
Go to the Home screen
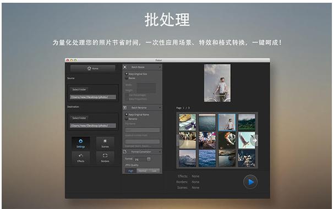(93, 68)
